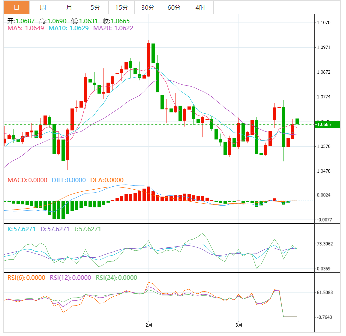Screen dimensions: 346x336
Task: Click the MACD:0.0000 indicator label
Action: click(x=27, y=180)
